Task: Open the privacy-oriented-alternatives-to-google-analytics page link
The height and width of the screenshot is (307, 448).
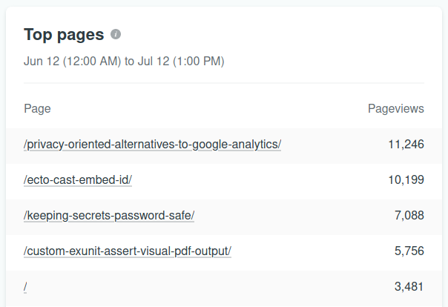Action: pos(152,145)
